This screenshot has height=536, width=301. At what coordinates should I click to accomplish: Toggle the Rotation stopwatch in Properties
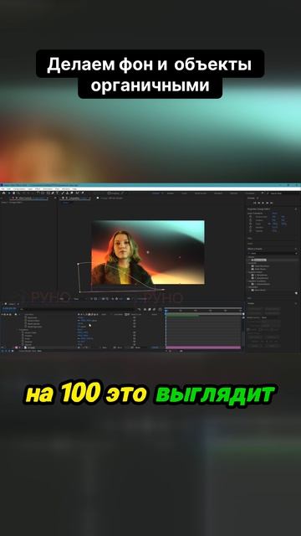250,227
